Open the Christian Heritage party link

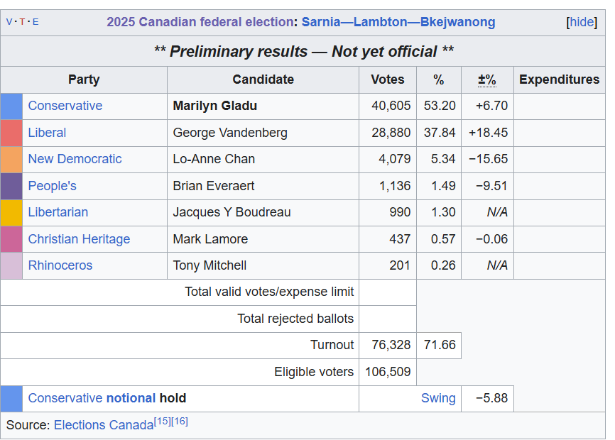pos(79,239)
